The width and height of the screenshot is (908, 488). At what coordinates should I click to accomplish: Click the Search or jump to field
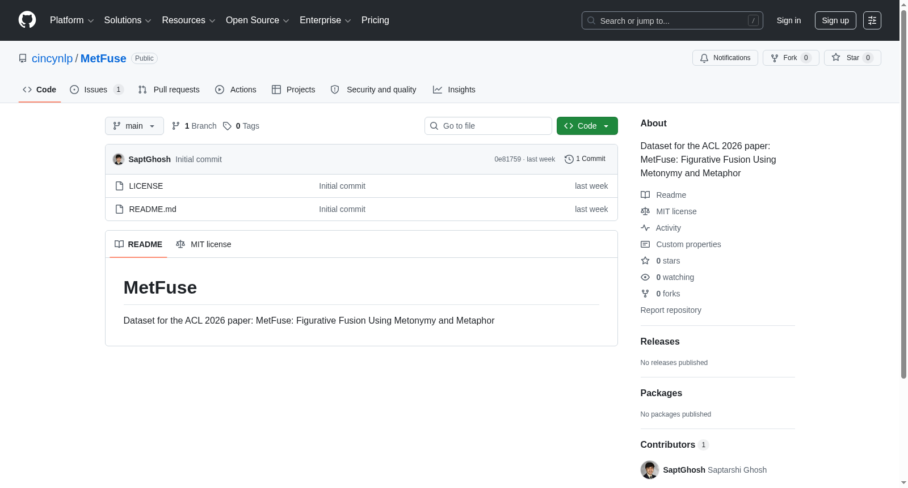click(672, 20)
